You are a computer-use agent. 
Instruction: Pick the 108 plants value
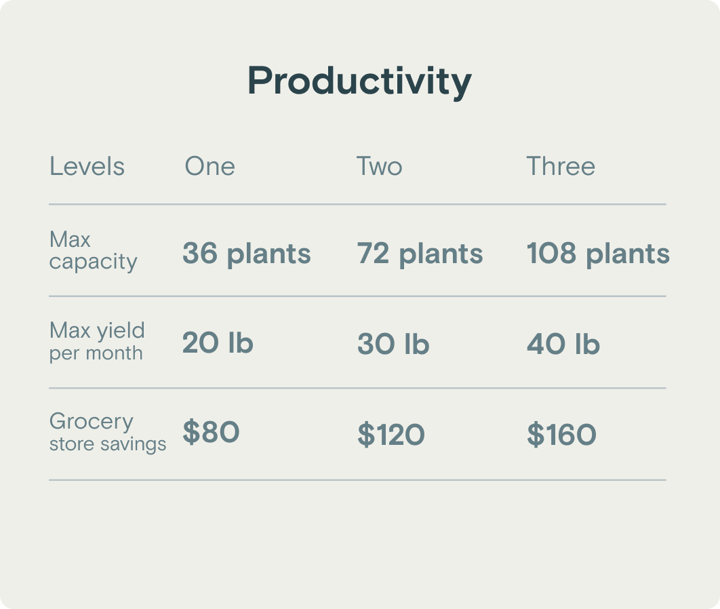tap(597, 254)
